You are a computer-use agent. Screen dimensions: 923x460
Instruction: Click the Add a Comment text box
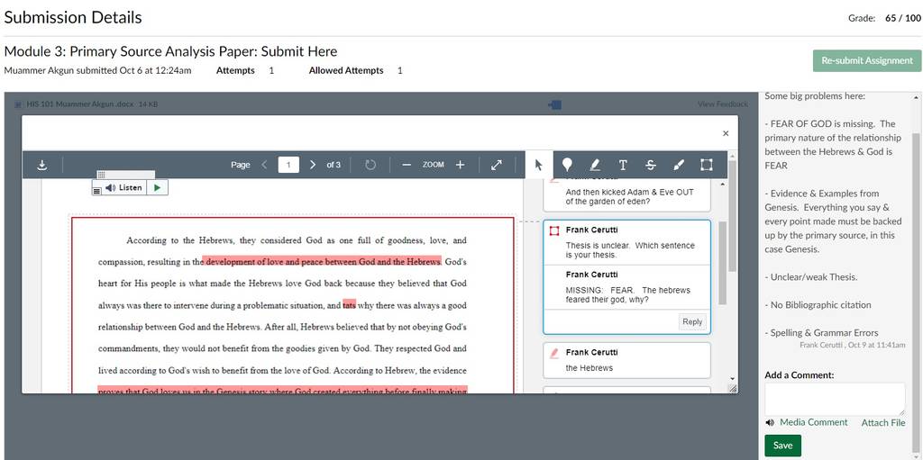coord(835,399)
